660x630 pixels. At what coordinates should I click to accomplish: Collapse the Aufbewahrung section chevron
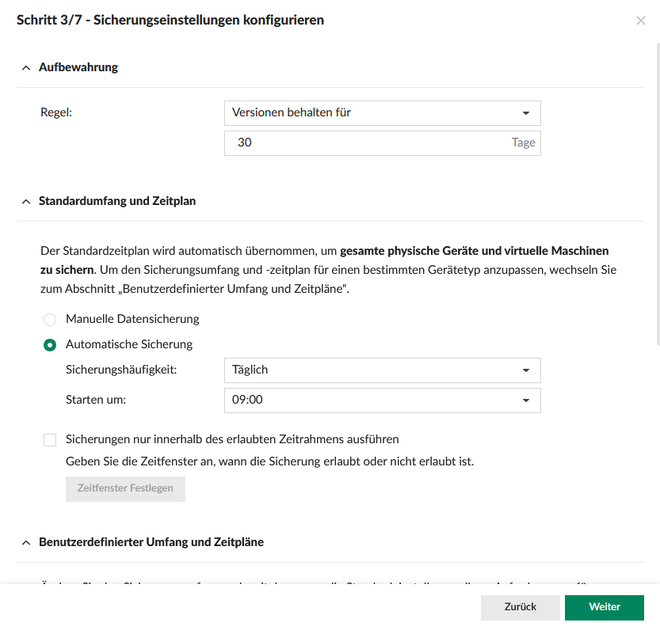click(x=25, y=68)
